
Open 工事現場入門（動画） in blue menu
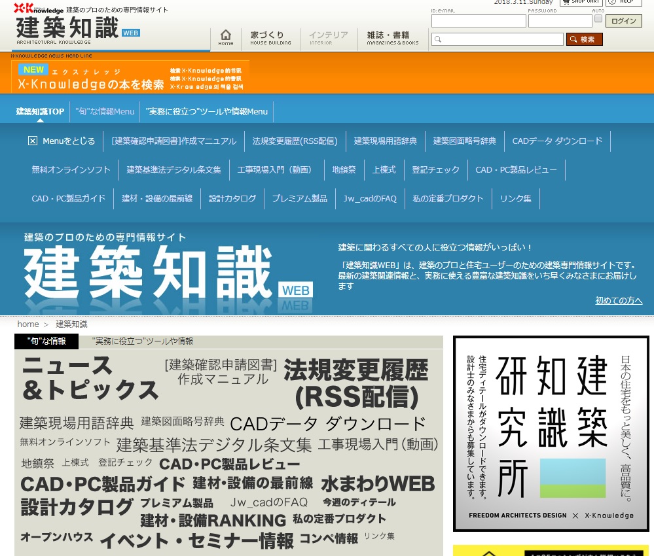tap(276, 169)
